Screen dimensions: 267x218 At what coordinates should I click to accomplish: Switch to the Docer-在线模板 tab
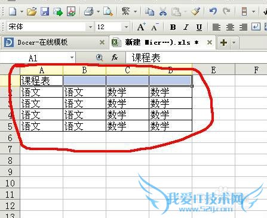55,42
